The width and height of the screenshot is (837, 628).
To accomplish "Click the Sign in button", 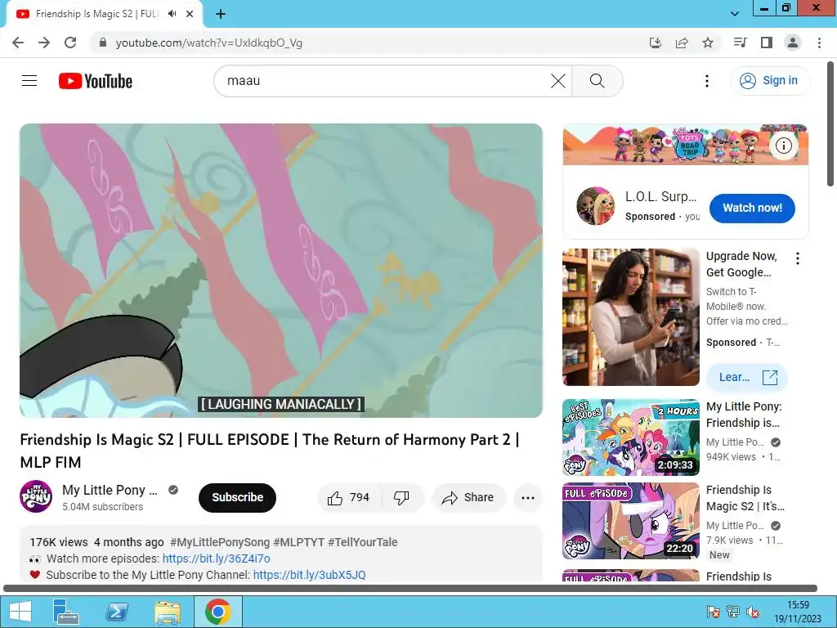I will (770, 81).
